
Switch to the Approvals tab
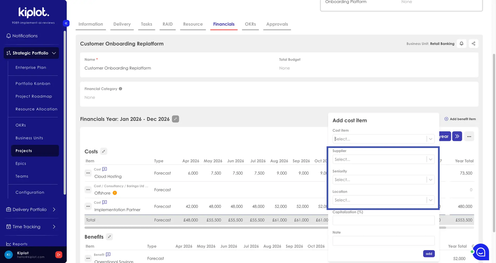277,24
